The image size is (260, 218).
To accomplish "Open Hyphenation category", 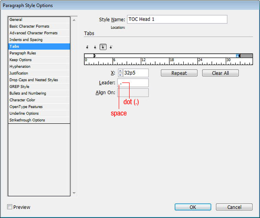I will point(39,66).
